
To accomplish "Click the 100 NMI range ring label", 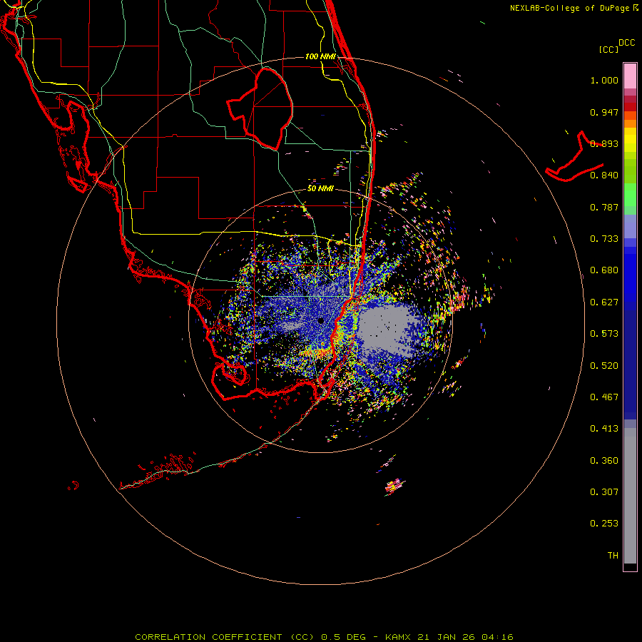I will [320, 56].
